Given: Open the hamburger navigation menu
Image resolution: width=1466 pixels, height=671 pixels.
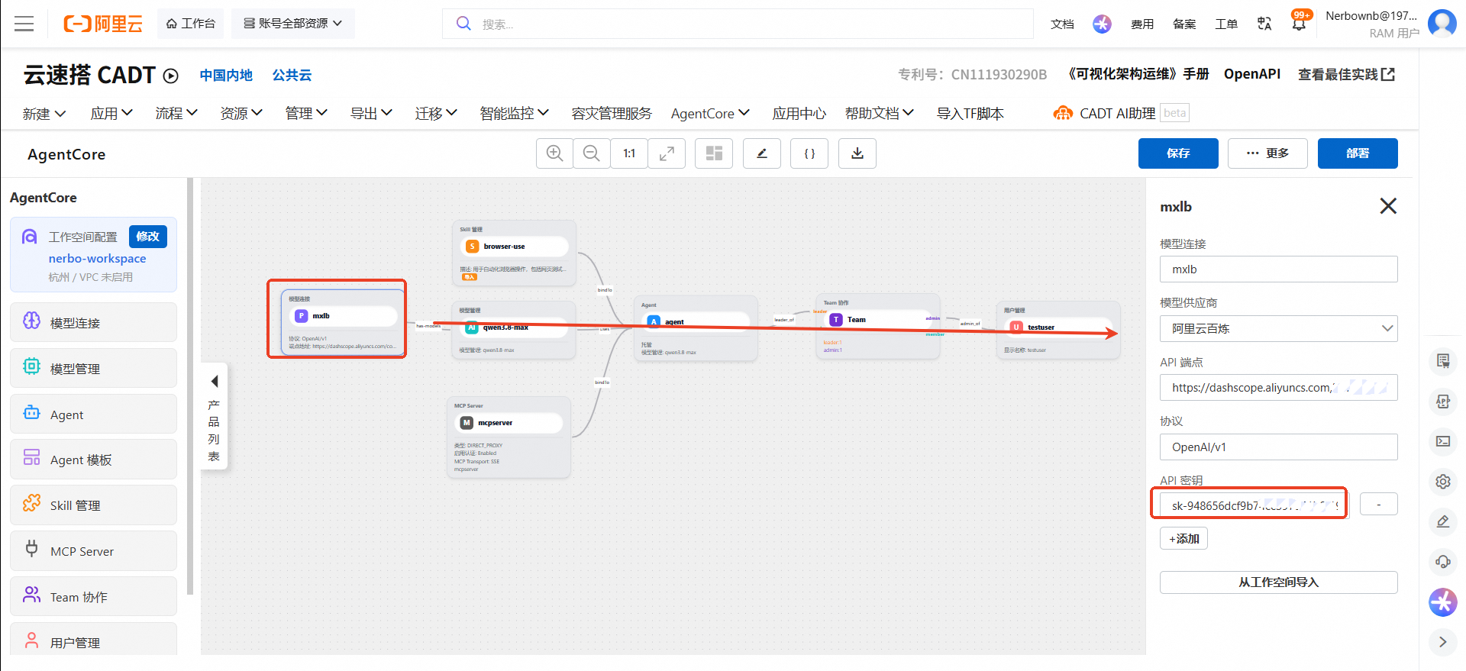Looking at the screenshot, I should 24,24.
